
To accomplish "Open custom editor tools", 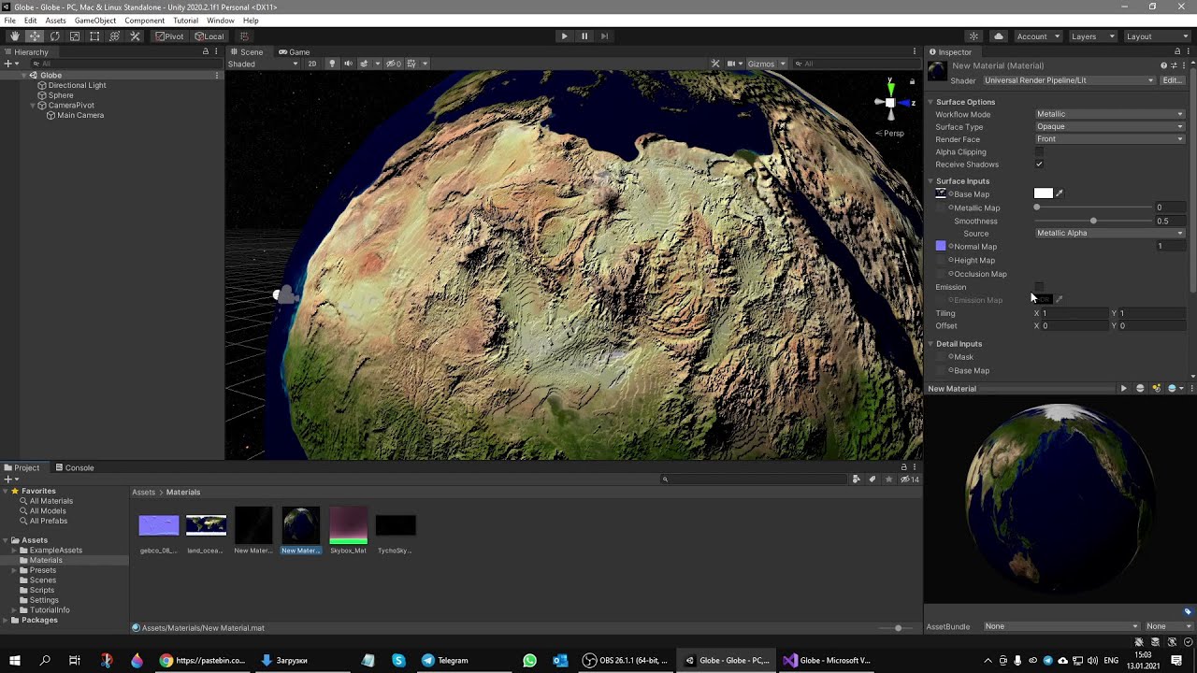I will [x=135, y=36].
